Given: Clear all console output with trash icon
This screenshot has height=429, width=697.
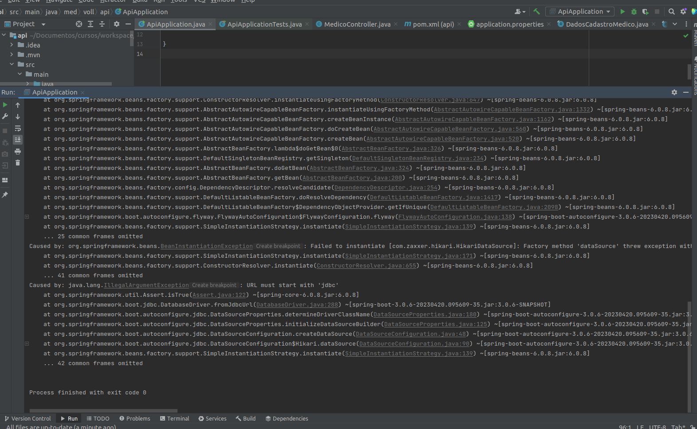Looking at the screenshot, I should [18, 163].
